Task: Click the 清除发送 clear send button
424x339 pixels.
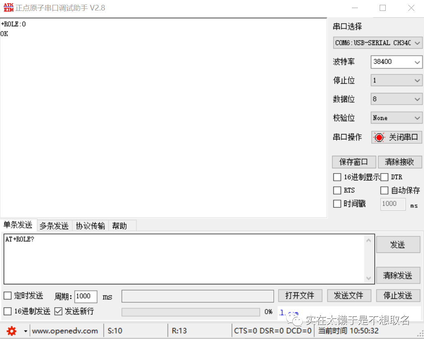Action: (x=398, y=275)
